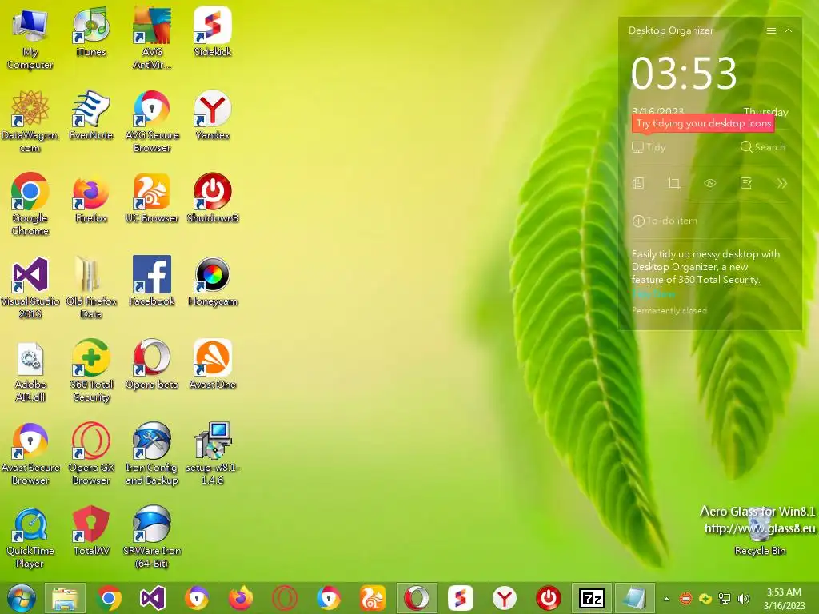The height and width of the screenshot is (614, 819).
Task: Click Tidy in Desktop Organizer
Action: tap(649, 147)
